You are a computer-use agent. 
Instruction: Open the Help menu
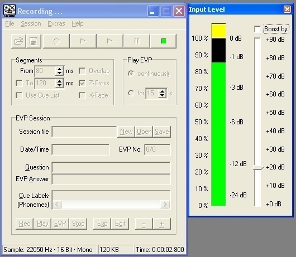(78, 23)
